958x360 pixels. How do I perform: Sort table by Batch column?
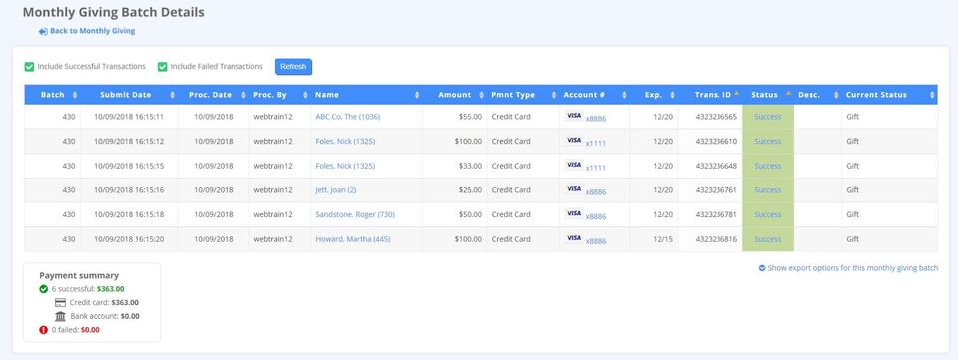pyautogui.click(x=53, y=95)
